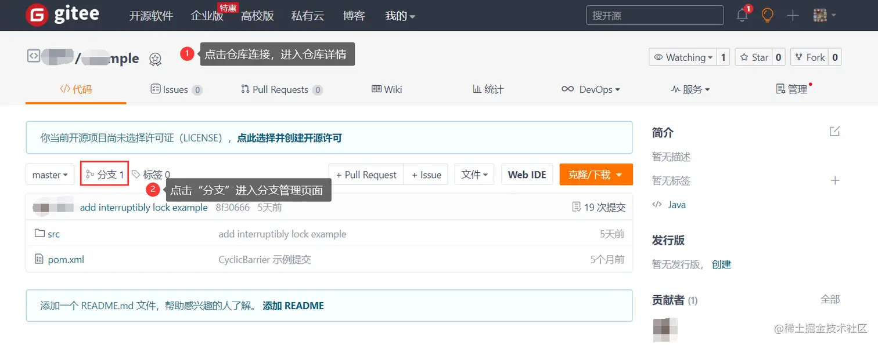
Task: Switch to the Issues tab
Action: [x=176, y=89]
